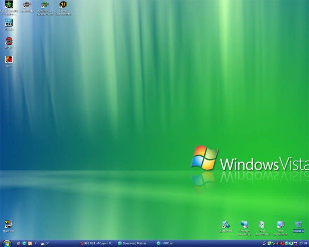Switch to the Download Master taskbar button
Viewport: 309px width, 247px height.
(134, 244)
